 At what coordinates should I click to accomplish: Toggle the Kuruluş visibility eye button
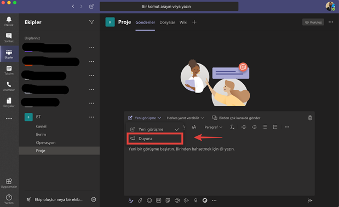tap(313, 22)
